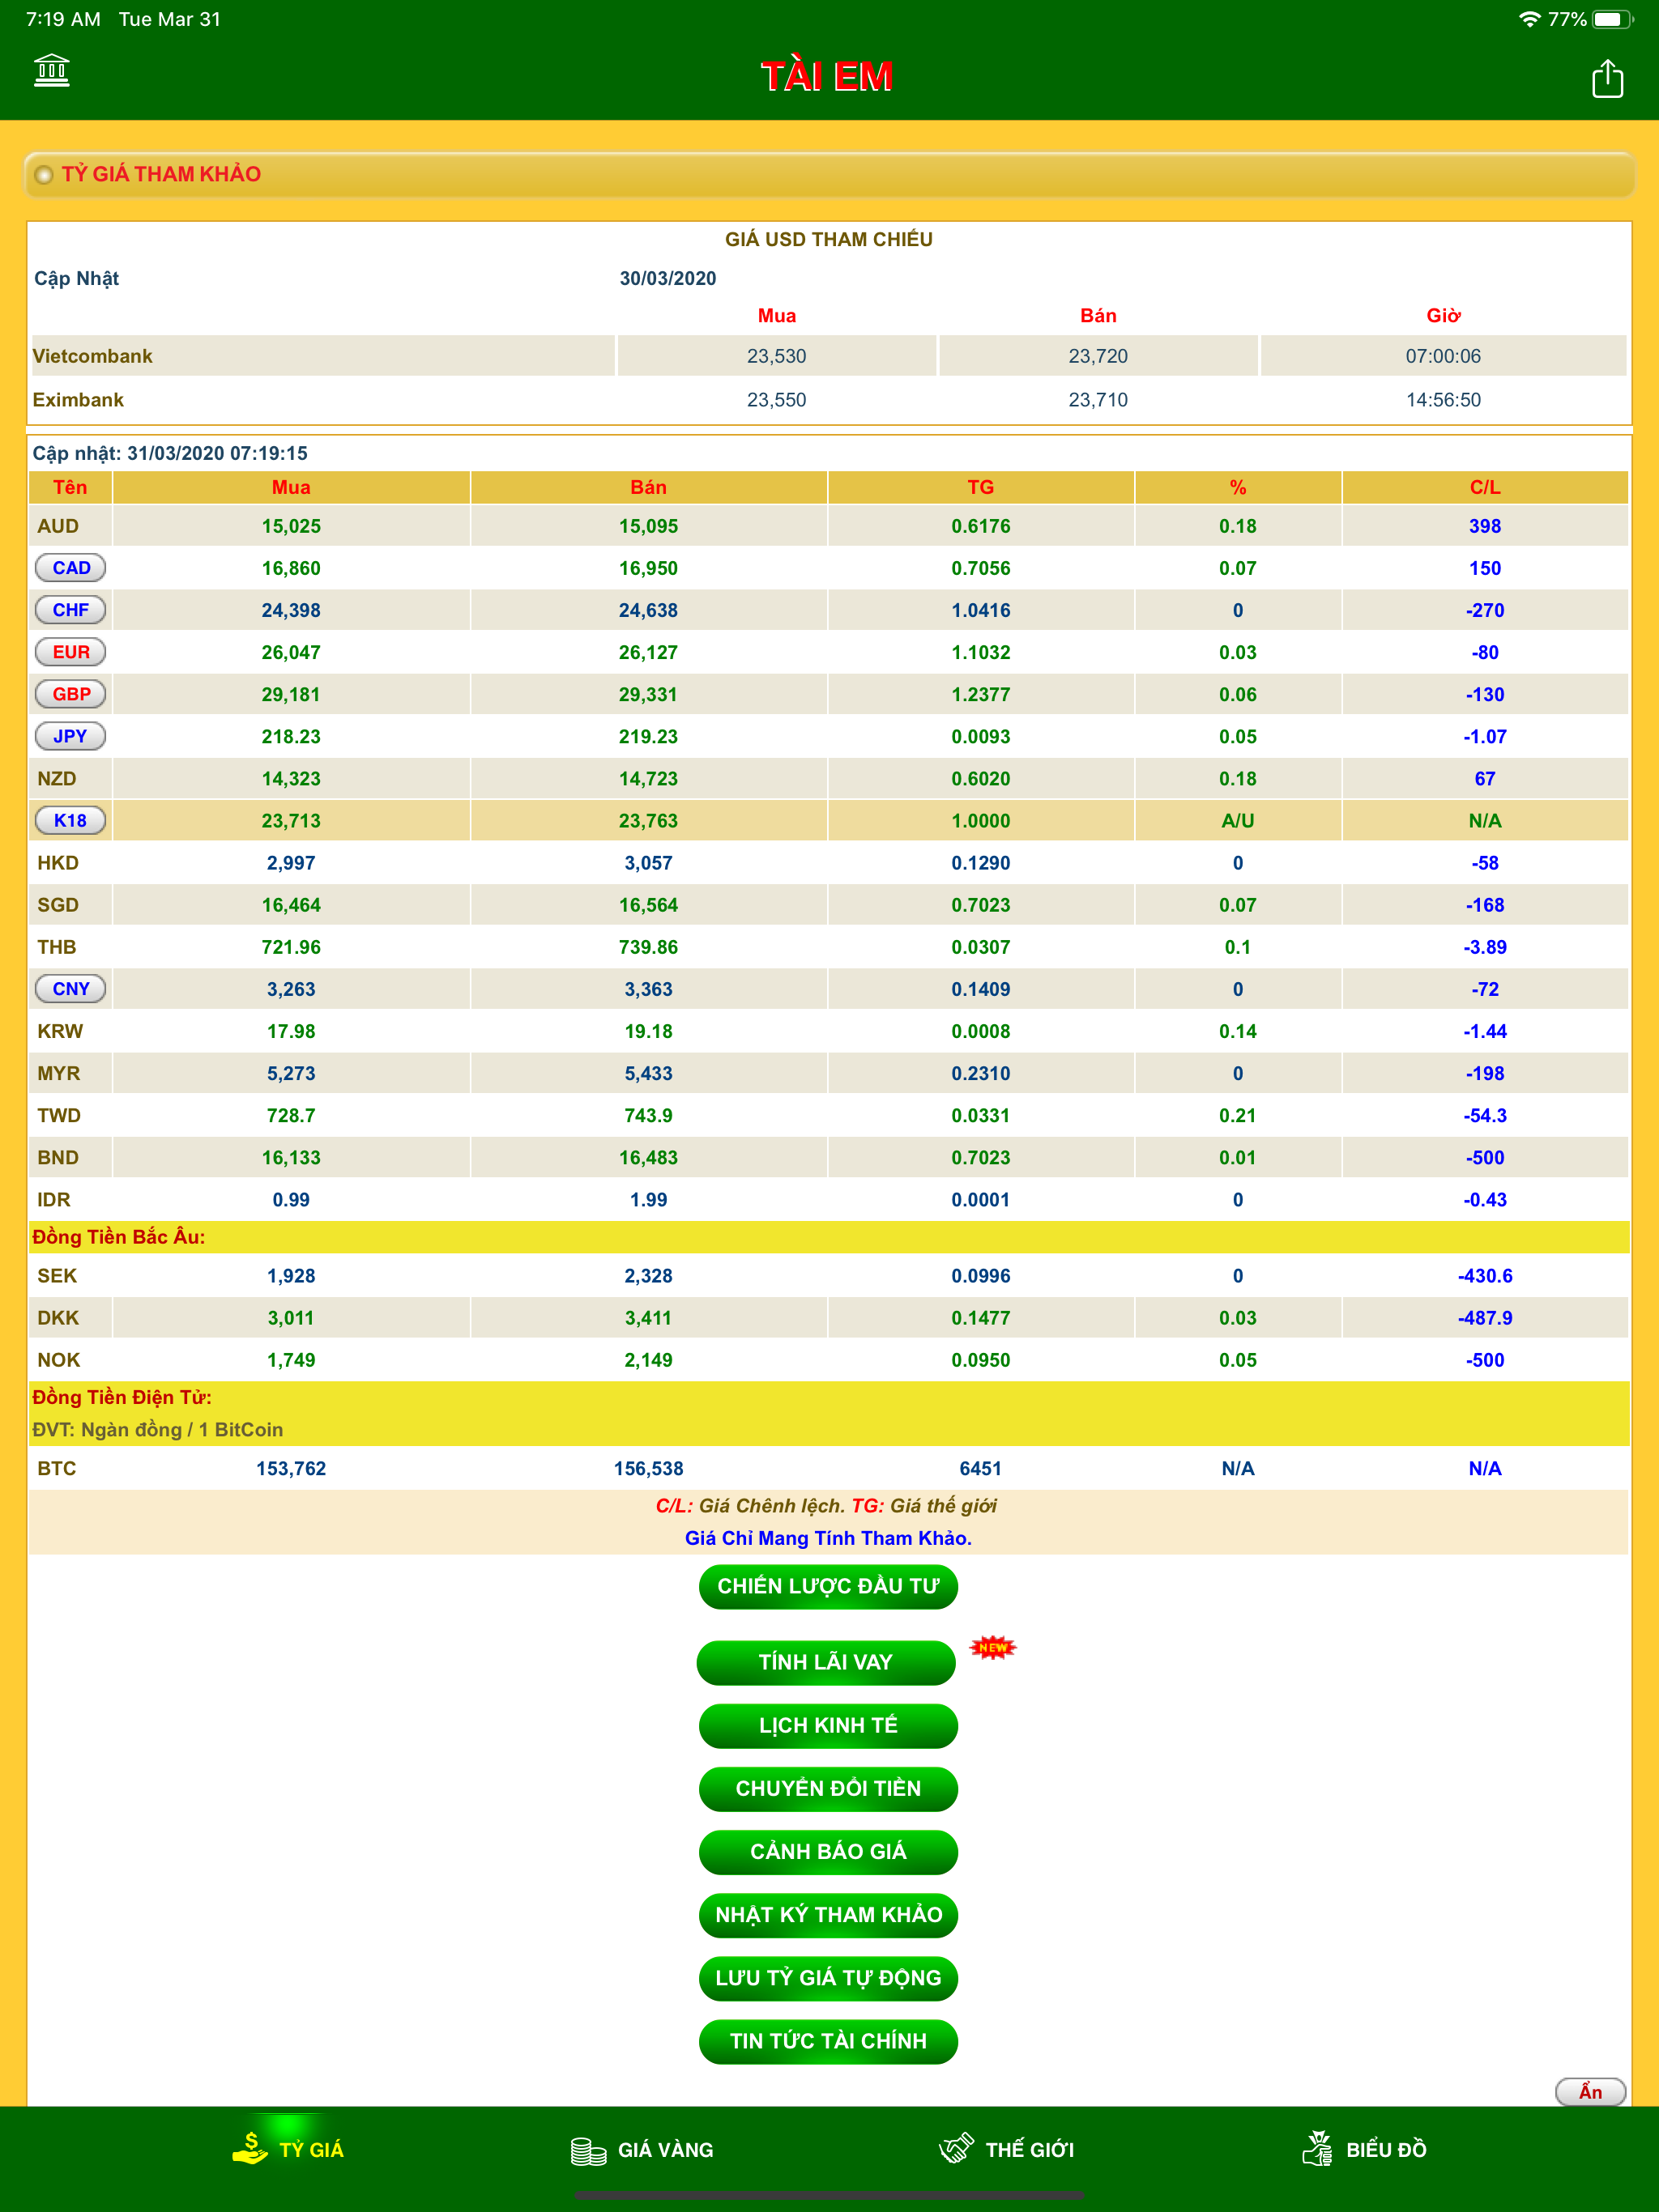Select the CAD currency button
1659x2212 pixels.
click(x=71, y=568)
